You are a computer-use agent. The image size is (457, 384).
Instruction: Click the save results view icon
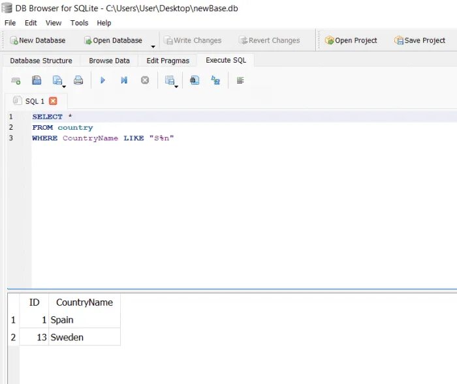pyautogui.click(x=169, y=80)
